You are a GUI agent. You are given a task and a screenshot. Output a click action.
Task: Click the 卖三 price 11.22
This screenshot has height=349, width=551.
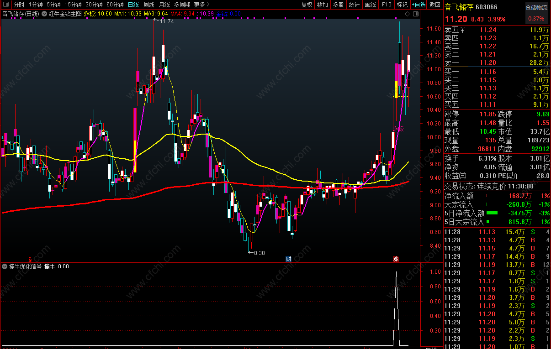pyautogui.click(x=488, y=47)
